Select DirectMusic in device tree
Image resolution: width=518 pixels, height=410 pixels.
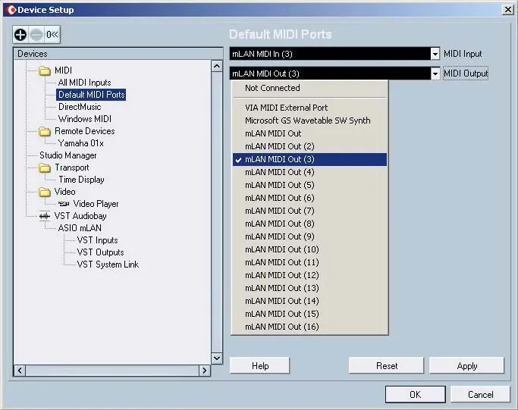[x=80, y=107]
